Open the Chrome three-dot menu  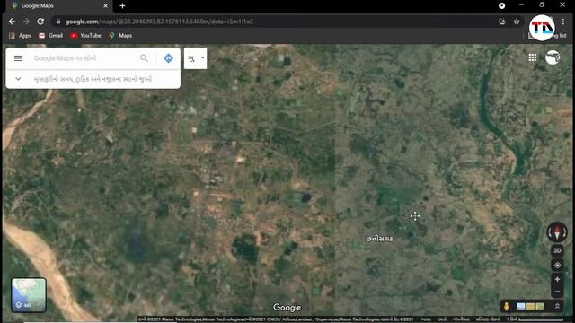coord(563,22)
